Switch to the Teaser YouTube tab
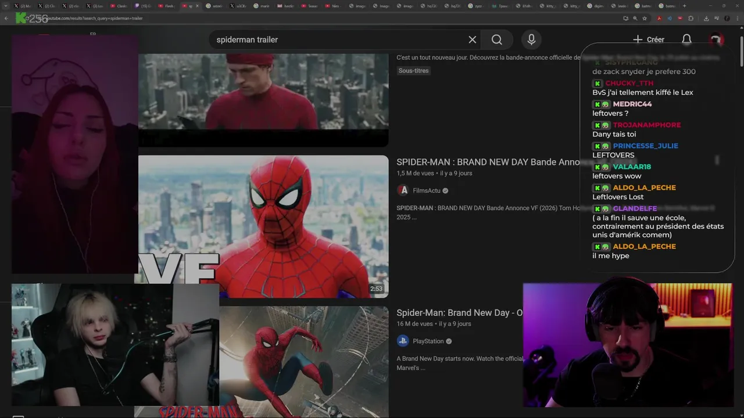This screenshot has height=418, width=744. coord(309,6)
